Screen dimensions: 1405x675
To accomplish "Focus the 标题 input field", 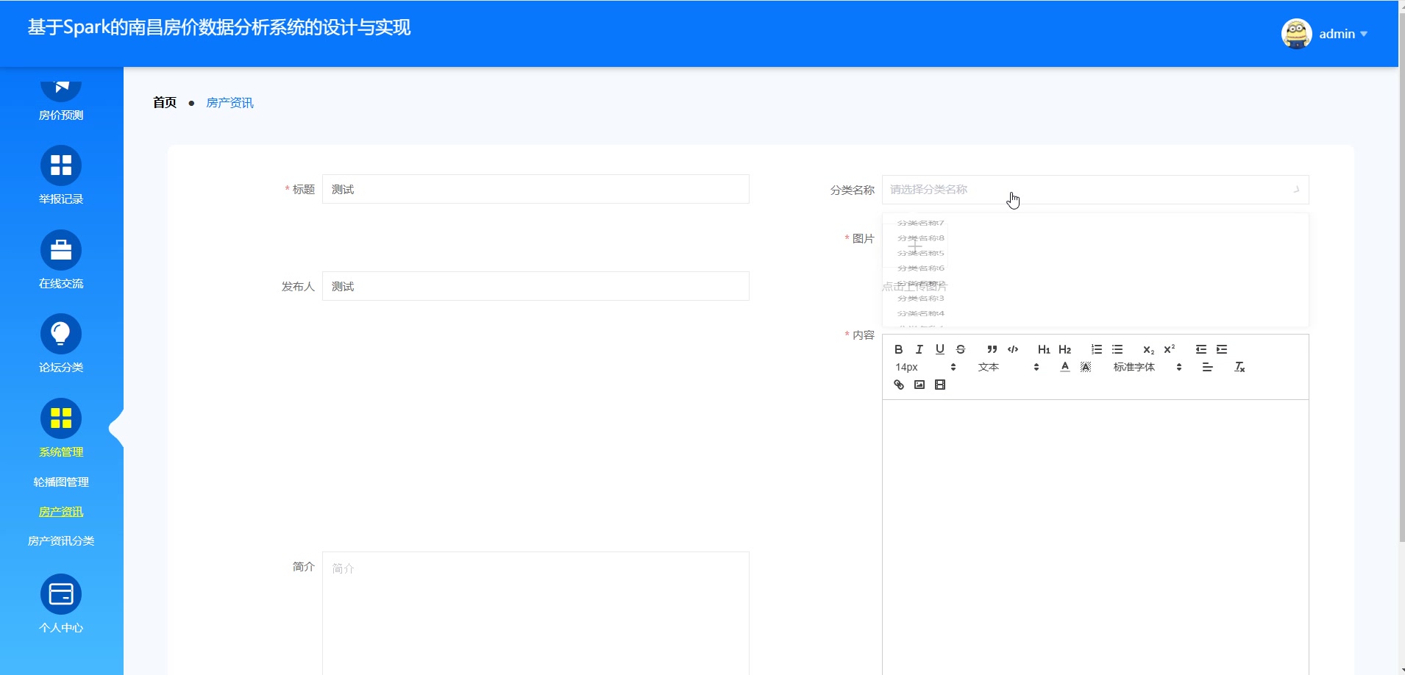I will pos(536,189).
